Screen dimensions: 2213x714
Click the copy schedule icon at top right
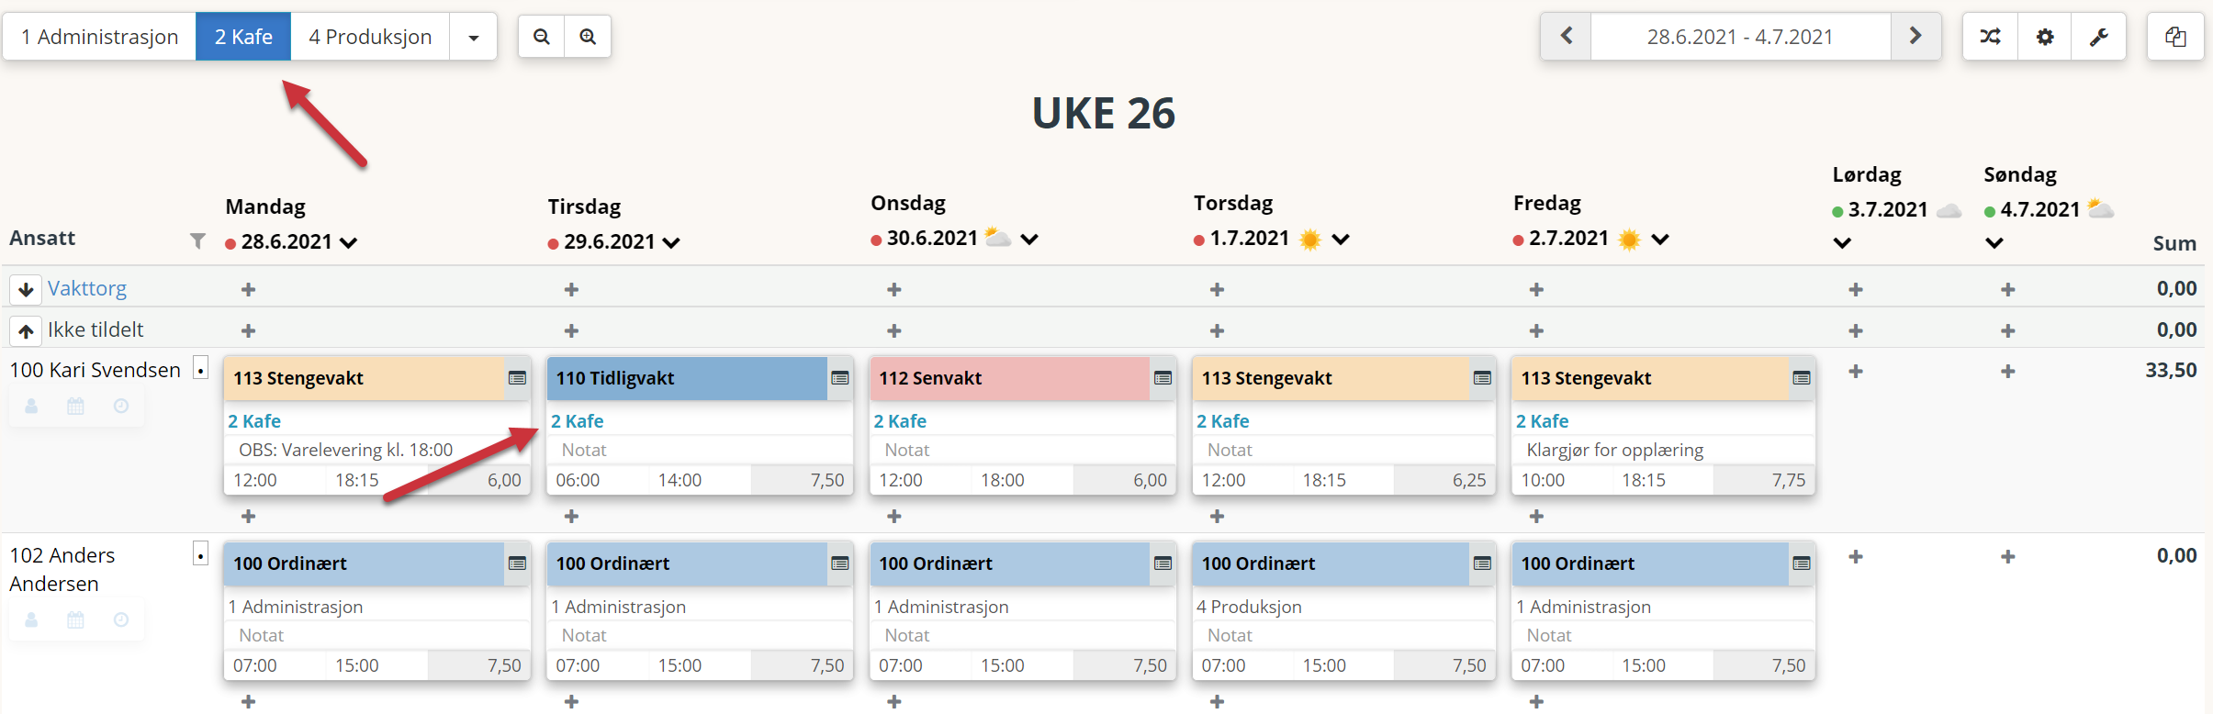(2175, 37)
